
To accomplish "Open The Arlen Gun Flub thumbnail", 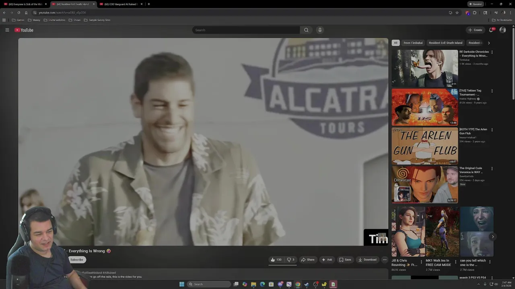I will click(424, 146).
